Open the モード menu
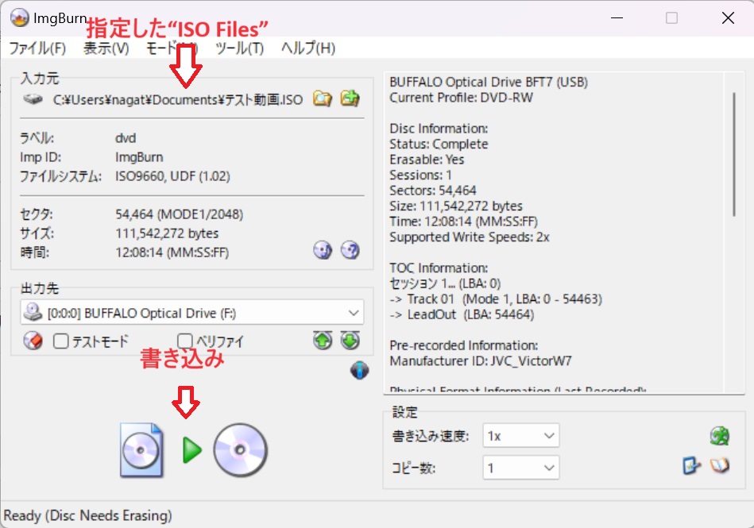The width and height of the screenshot is (754, 528). point(172,48)
